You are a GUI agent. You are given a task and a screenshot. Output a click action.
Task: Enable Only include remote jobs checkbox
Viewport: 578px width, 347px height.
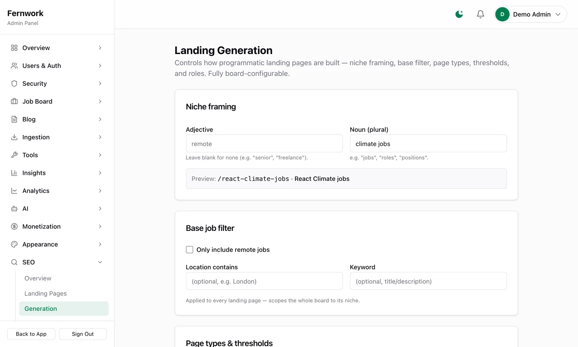click(190, 250)
